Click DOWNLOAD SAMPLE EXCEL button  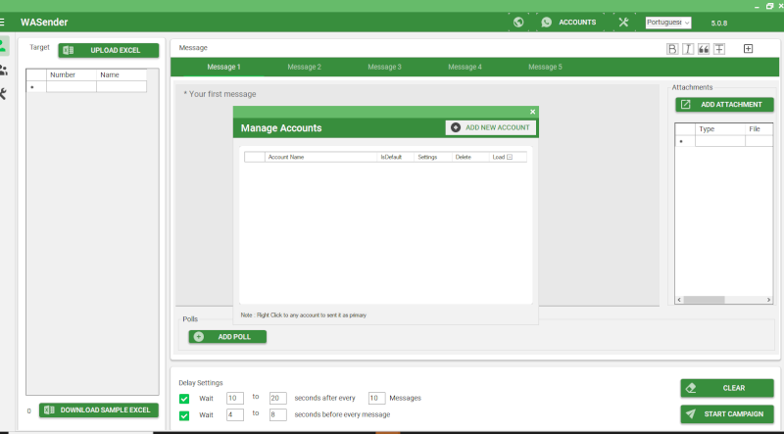click(99, 410)
